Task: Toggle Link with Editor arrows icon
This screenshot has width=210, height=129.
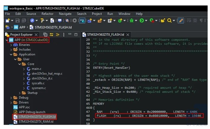Action: click(x=51, y=35)
